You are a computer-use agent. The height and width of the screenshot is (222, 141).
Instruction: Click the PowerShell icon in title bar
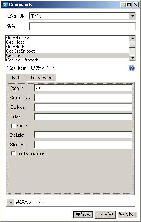(x=5, y=5)
